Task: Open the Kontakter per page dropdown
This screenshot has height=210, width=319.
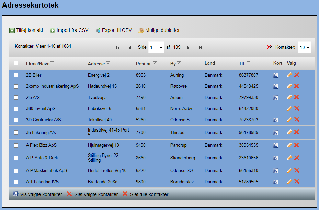Action: tap(304, 48)
